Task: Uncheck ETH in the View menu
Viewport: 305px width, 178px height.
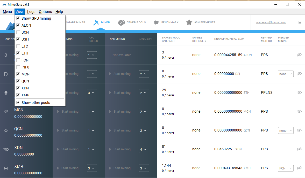Action: click(x=18, y=53)
